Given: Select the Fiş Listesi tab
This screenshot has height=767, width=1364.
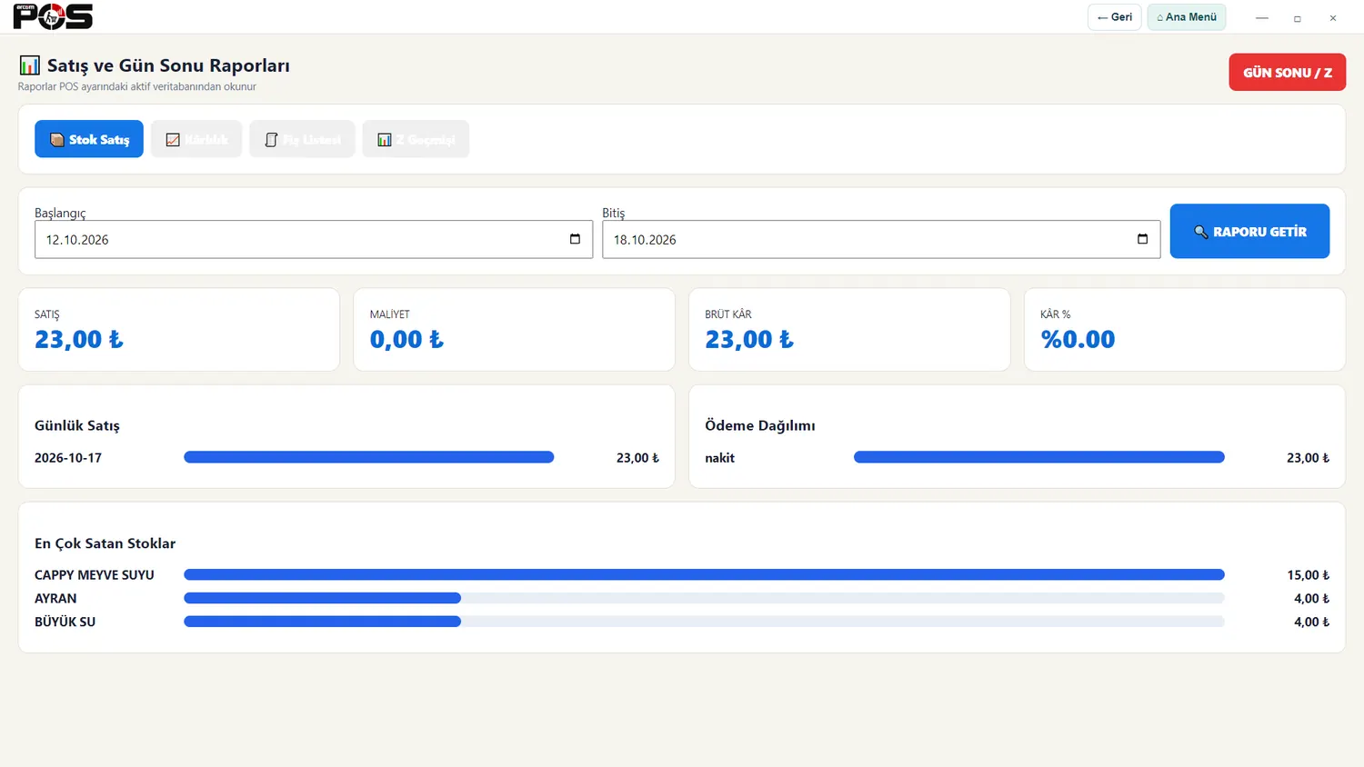Looking at the screenshot, I should 302,139.
